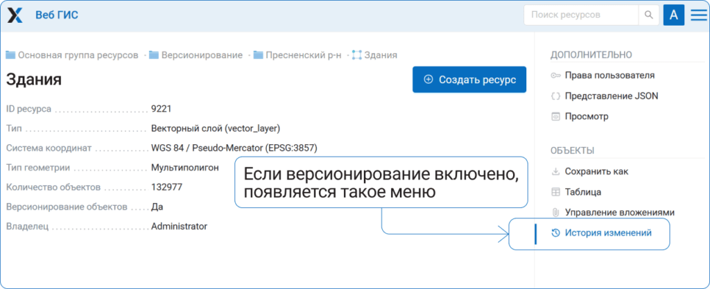Click the folder icon before Пресненский р-н
This screenshot has height=289, width=710.
coord(258,55)
